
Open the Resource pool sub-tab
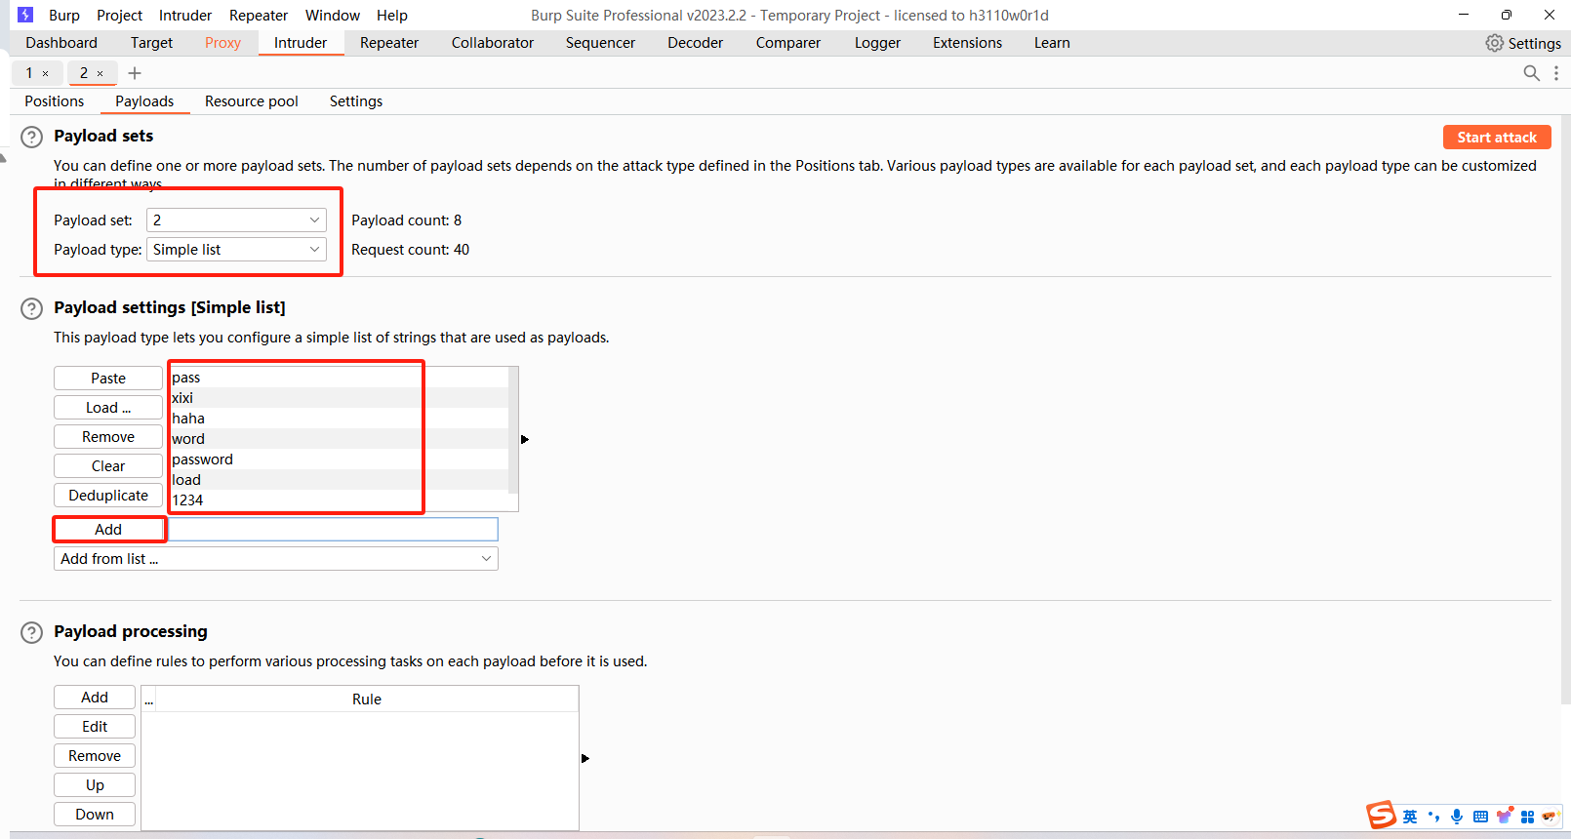click(x=252, y=101)
